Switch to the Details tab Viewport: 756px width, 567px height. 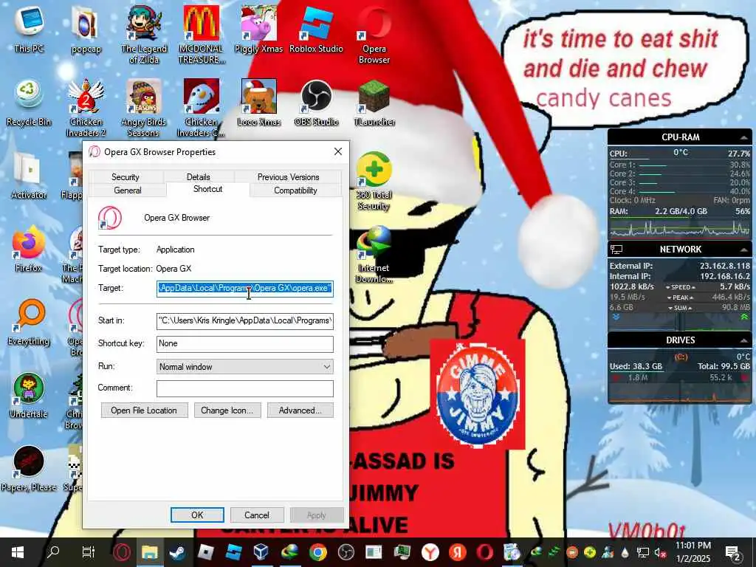tap(198, 177)
